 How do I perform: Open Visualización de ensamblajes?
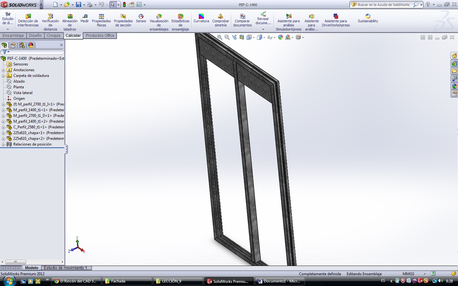point(159,22)
